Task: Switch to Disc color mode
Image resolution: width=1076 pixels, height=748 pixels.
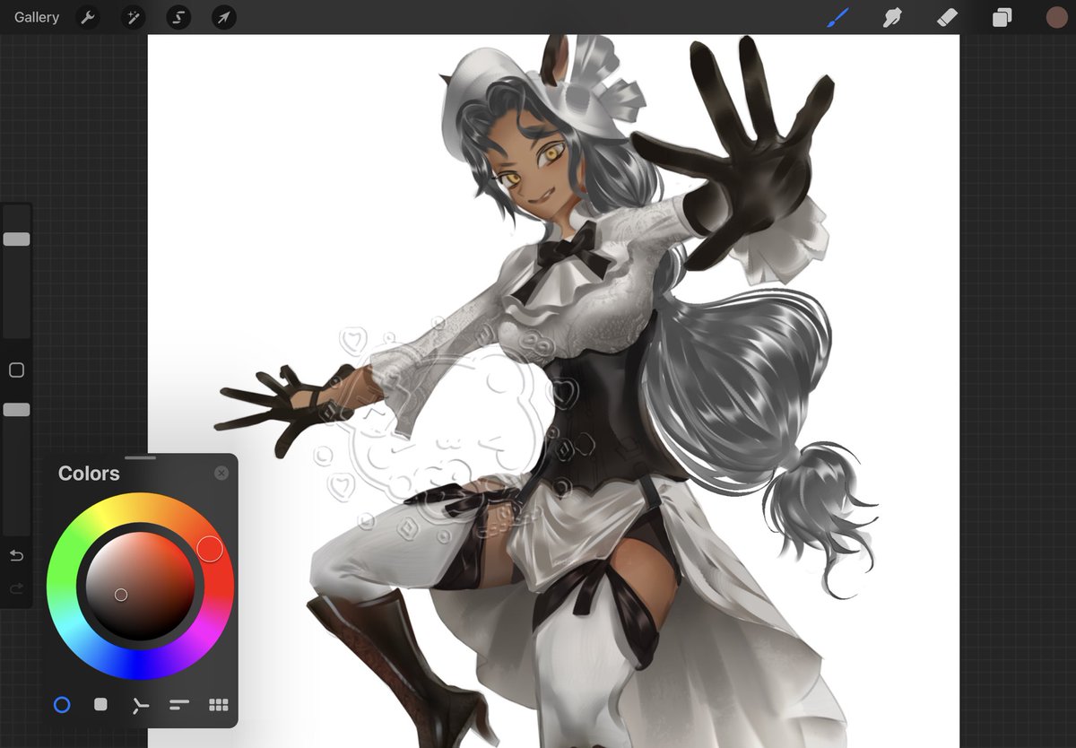Action: pos(62,705)
